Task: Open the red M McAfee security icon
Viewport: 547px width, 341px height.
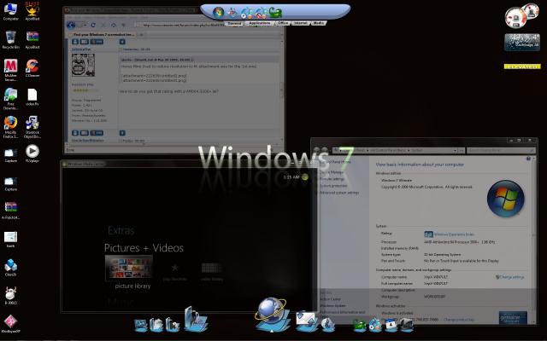Action: [x=10, y=70]
